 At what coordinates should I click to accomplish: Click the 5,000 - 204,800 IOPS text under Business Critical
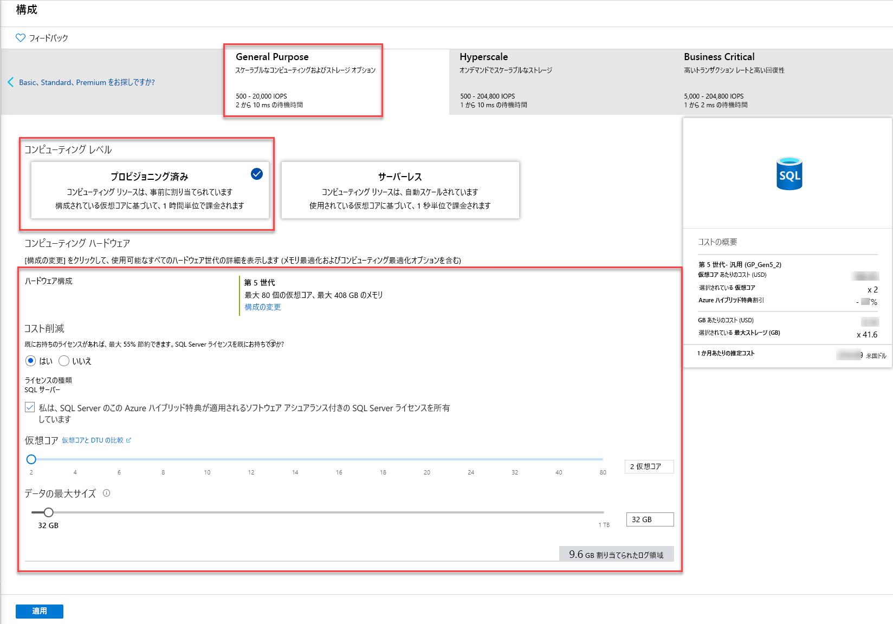click(714, 96)
